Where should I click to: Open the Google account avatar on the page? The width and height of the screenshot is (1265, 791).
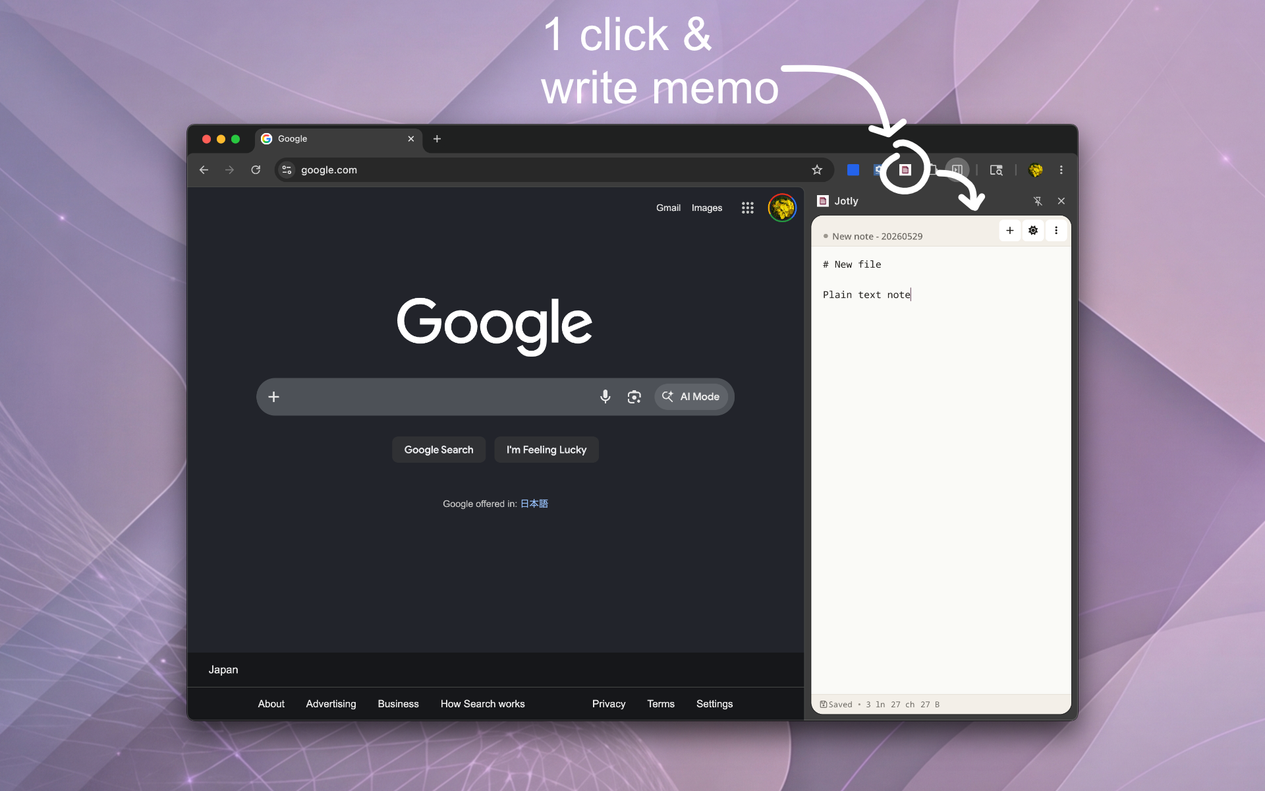[782, 208]
